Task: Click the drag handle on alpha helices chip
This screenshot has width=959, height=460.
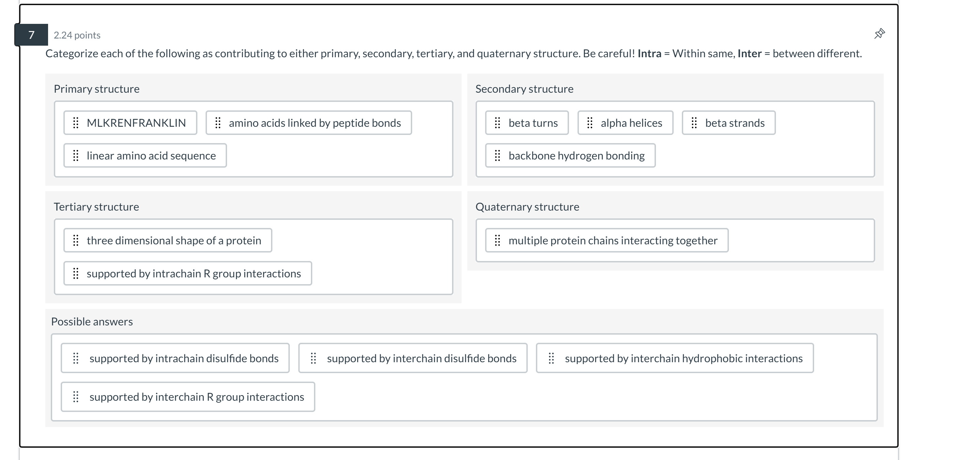Action: click(589, 123)
